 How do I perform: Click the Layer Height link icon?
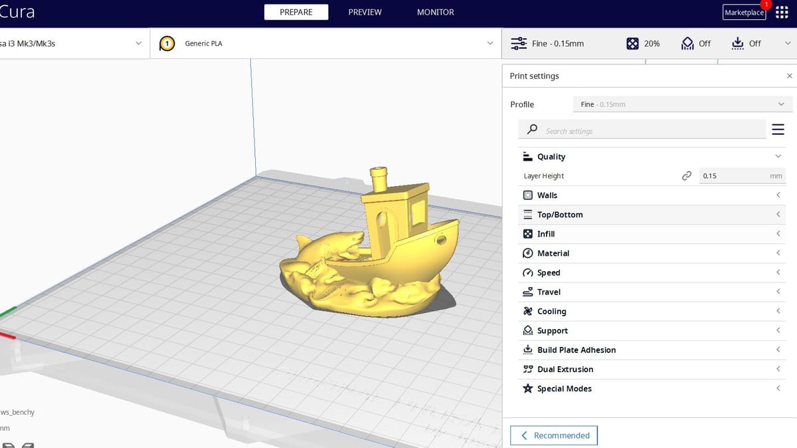[687, 176]
